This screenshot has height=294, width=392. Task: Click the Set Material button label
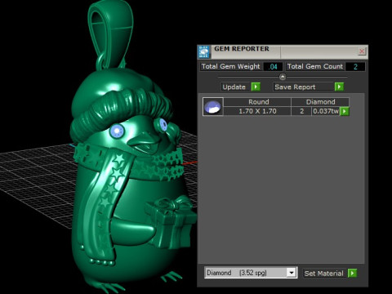(x=323, y=273)
